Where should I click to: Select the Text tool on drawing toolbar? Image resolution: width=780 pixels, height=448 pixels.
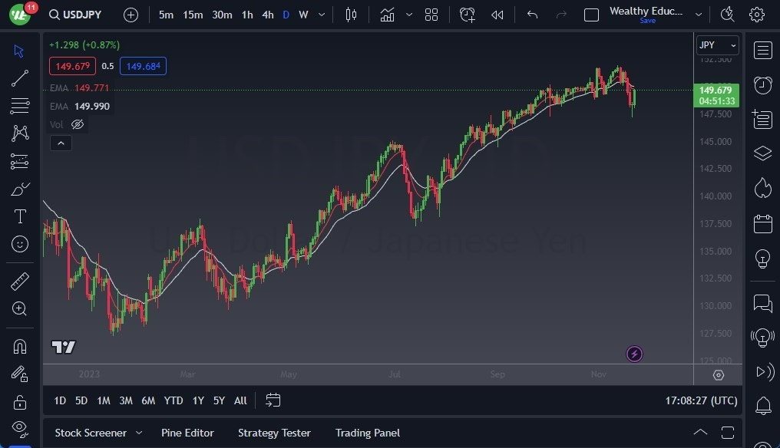(20, 216)
